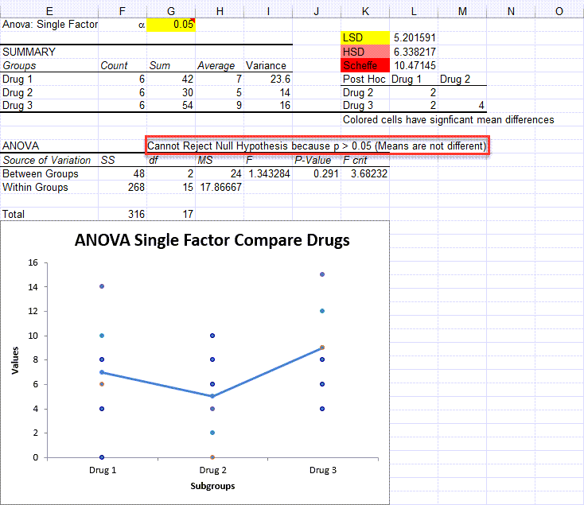584x505 pixels.
Task: Click the Drug 2 axis label in chart
Action: [212, 470]
